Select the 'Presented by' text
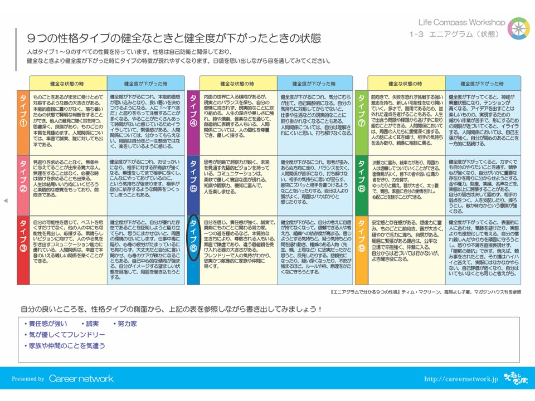The image size is (535, 401). (x=28, y=379)
